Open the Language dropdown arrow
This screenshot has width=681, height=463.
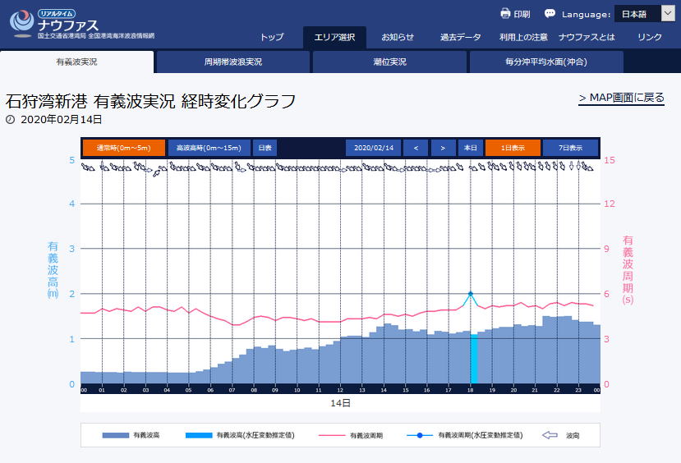click(667, 14)
